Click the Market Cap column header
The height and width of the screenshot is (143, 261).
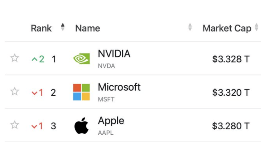(x=227, y=28)
